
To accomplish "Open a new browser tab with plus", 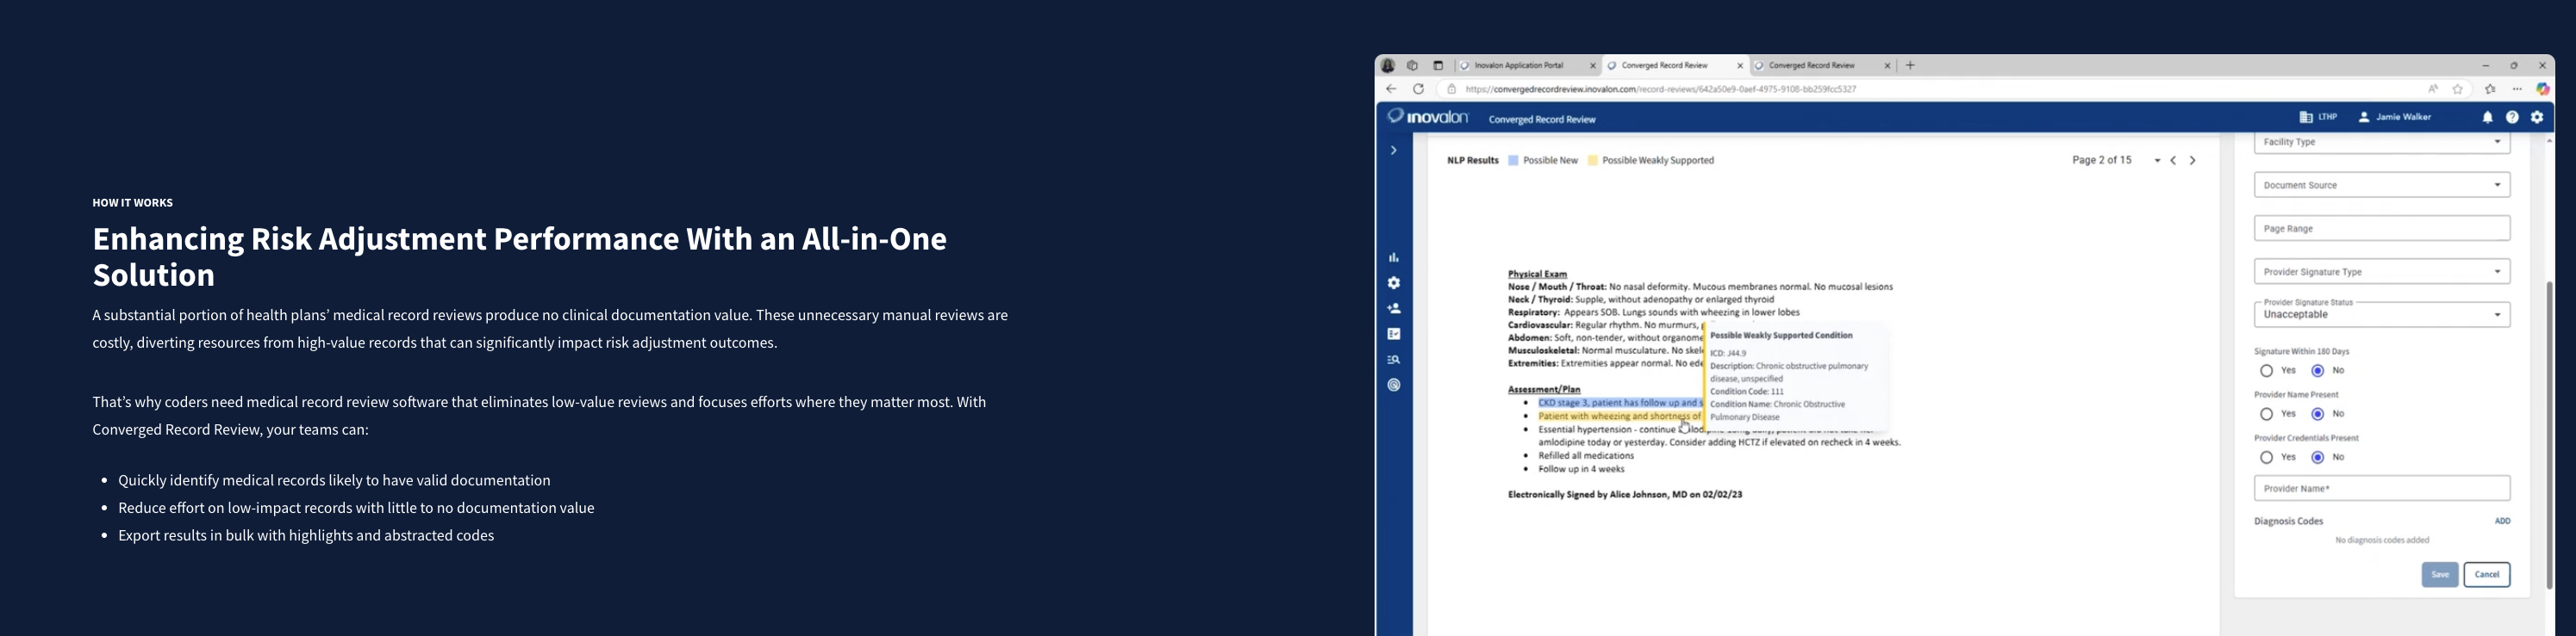I will [1910, 66].
